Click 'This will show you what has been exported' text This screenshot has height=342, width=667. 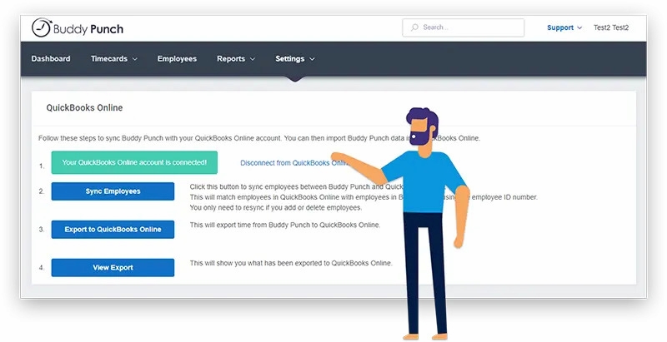(291, 263)
